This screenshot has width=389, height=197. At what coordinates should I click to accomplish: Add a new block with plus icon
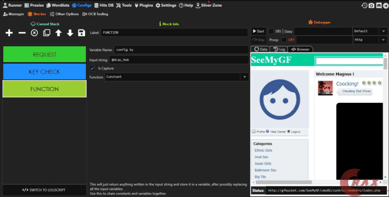coord(9,33)
